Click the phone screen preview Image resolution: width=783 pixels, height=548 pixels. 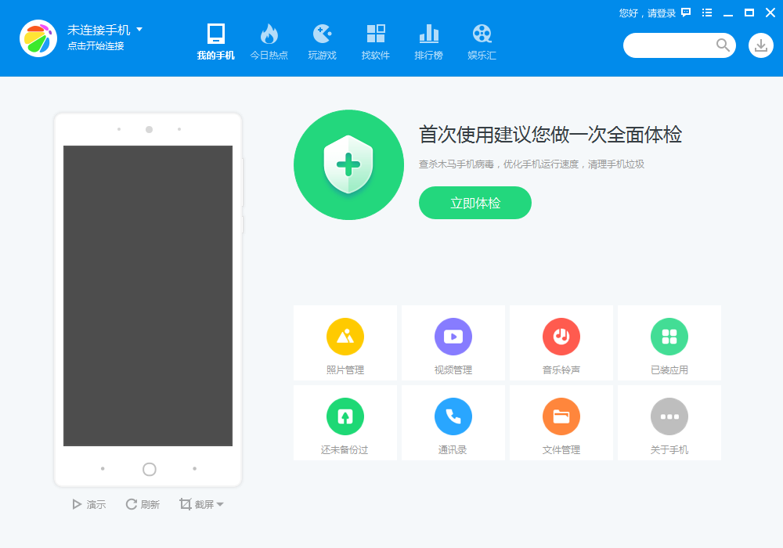click(148, 295)
